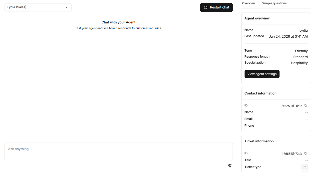Open the Lydia (Sales) agent selector
This screenshot has height=172, width=313.
pos(38,7)
